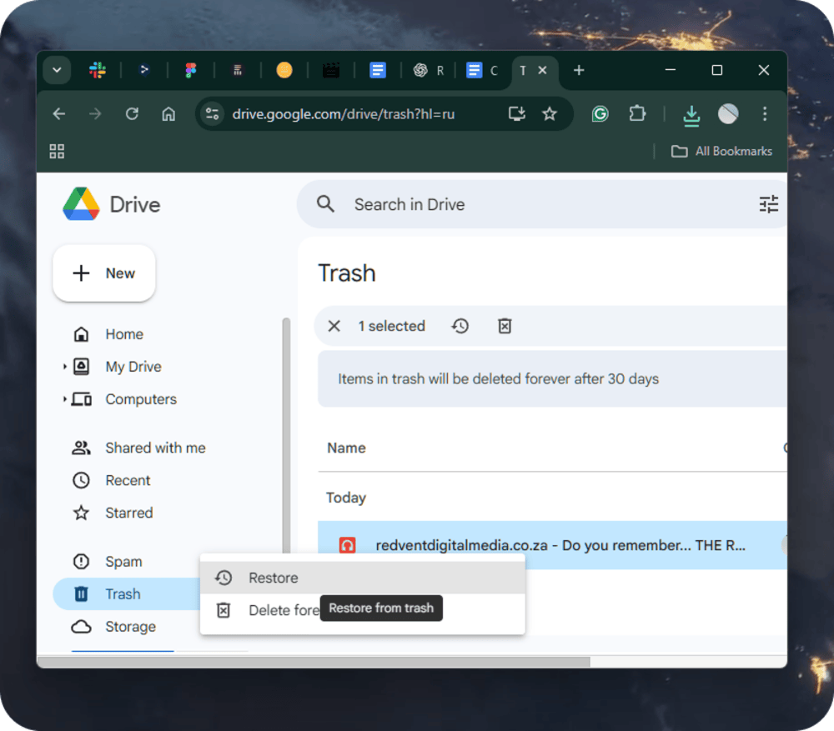The width and height of the screenshot is (834, 731).
Task: Open advanced search filter options icon
Action: [768, 204]
